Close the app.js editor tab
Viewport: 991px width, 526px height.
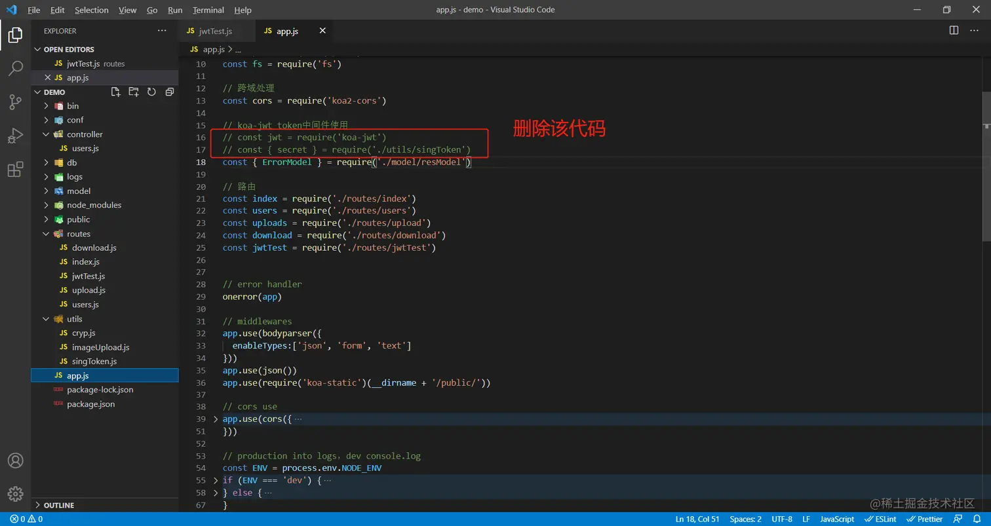point(322,31)
